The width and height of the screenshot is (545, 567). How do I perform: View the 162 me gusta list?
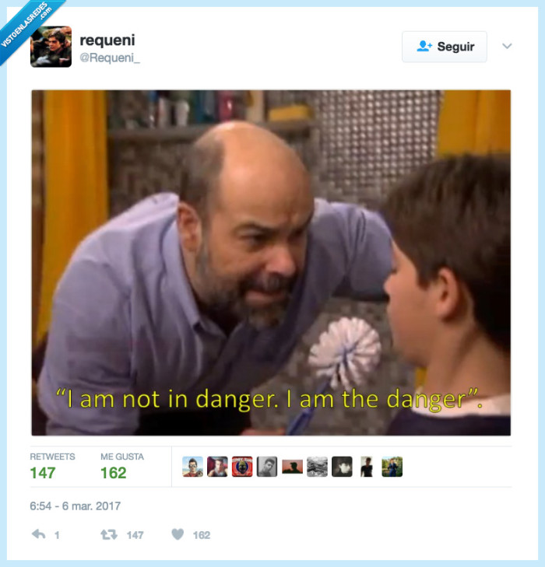pyautogui.click(x=122, y=467)
